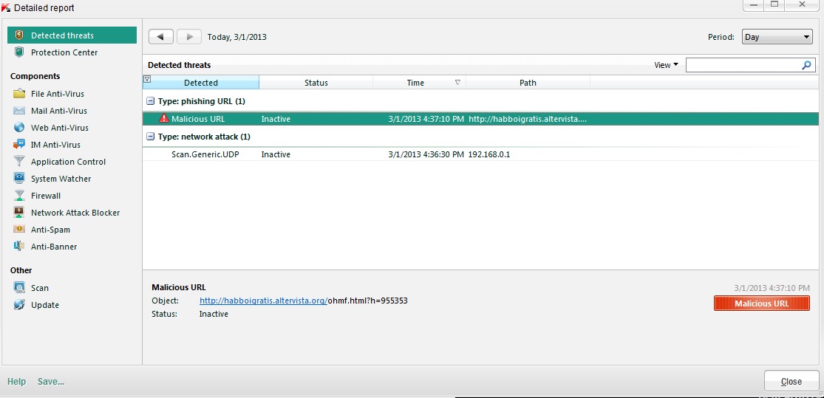This screenshot has width=824, height=398.
Task: Click the File Anti-Virus folder icon
Action: [x=19, y=94]
